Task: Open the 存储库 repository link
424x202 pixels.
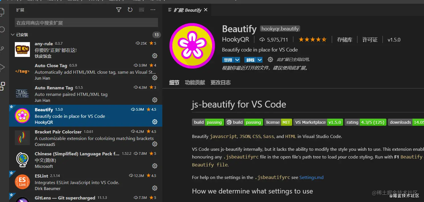Action: point(345,40)
